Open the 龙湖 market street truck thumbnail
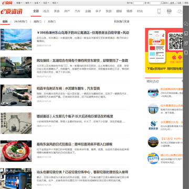 coord(16,67)
